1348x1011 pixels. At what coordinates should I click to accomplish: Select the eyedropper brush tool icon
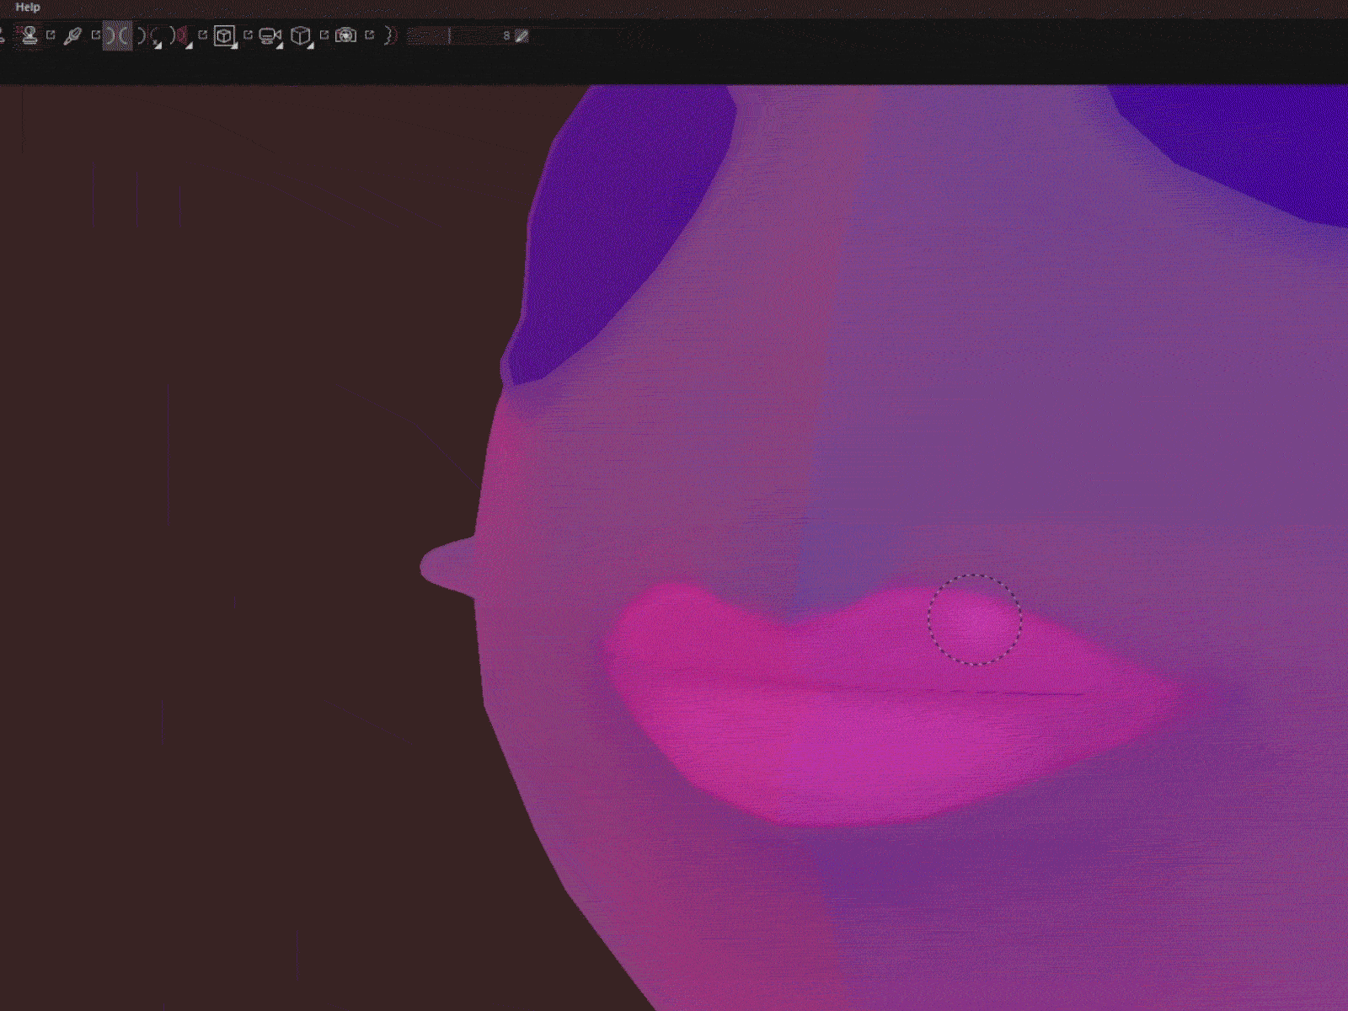pyautogui.click(x=72, y=36)
